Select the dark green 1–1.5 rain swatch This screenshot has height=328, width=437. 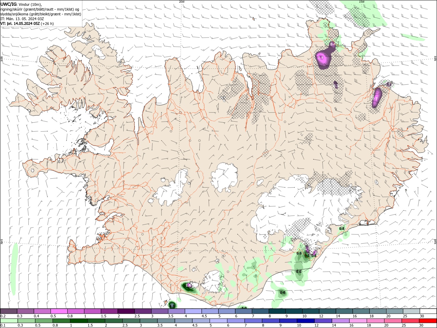[79, 321]
